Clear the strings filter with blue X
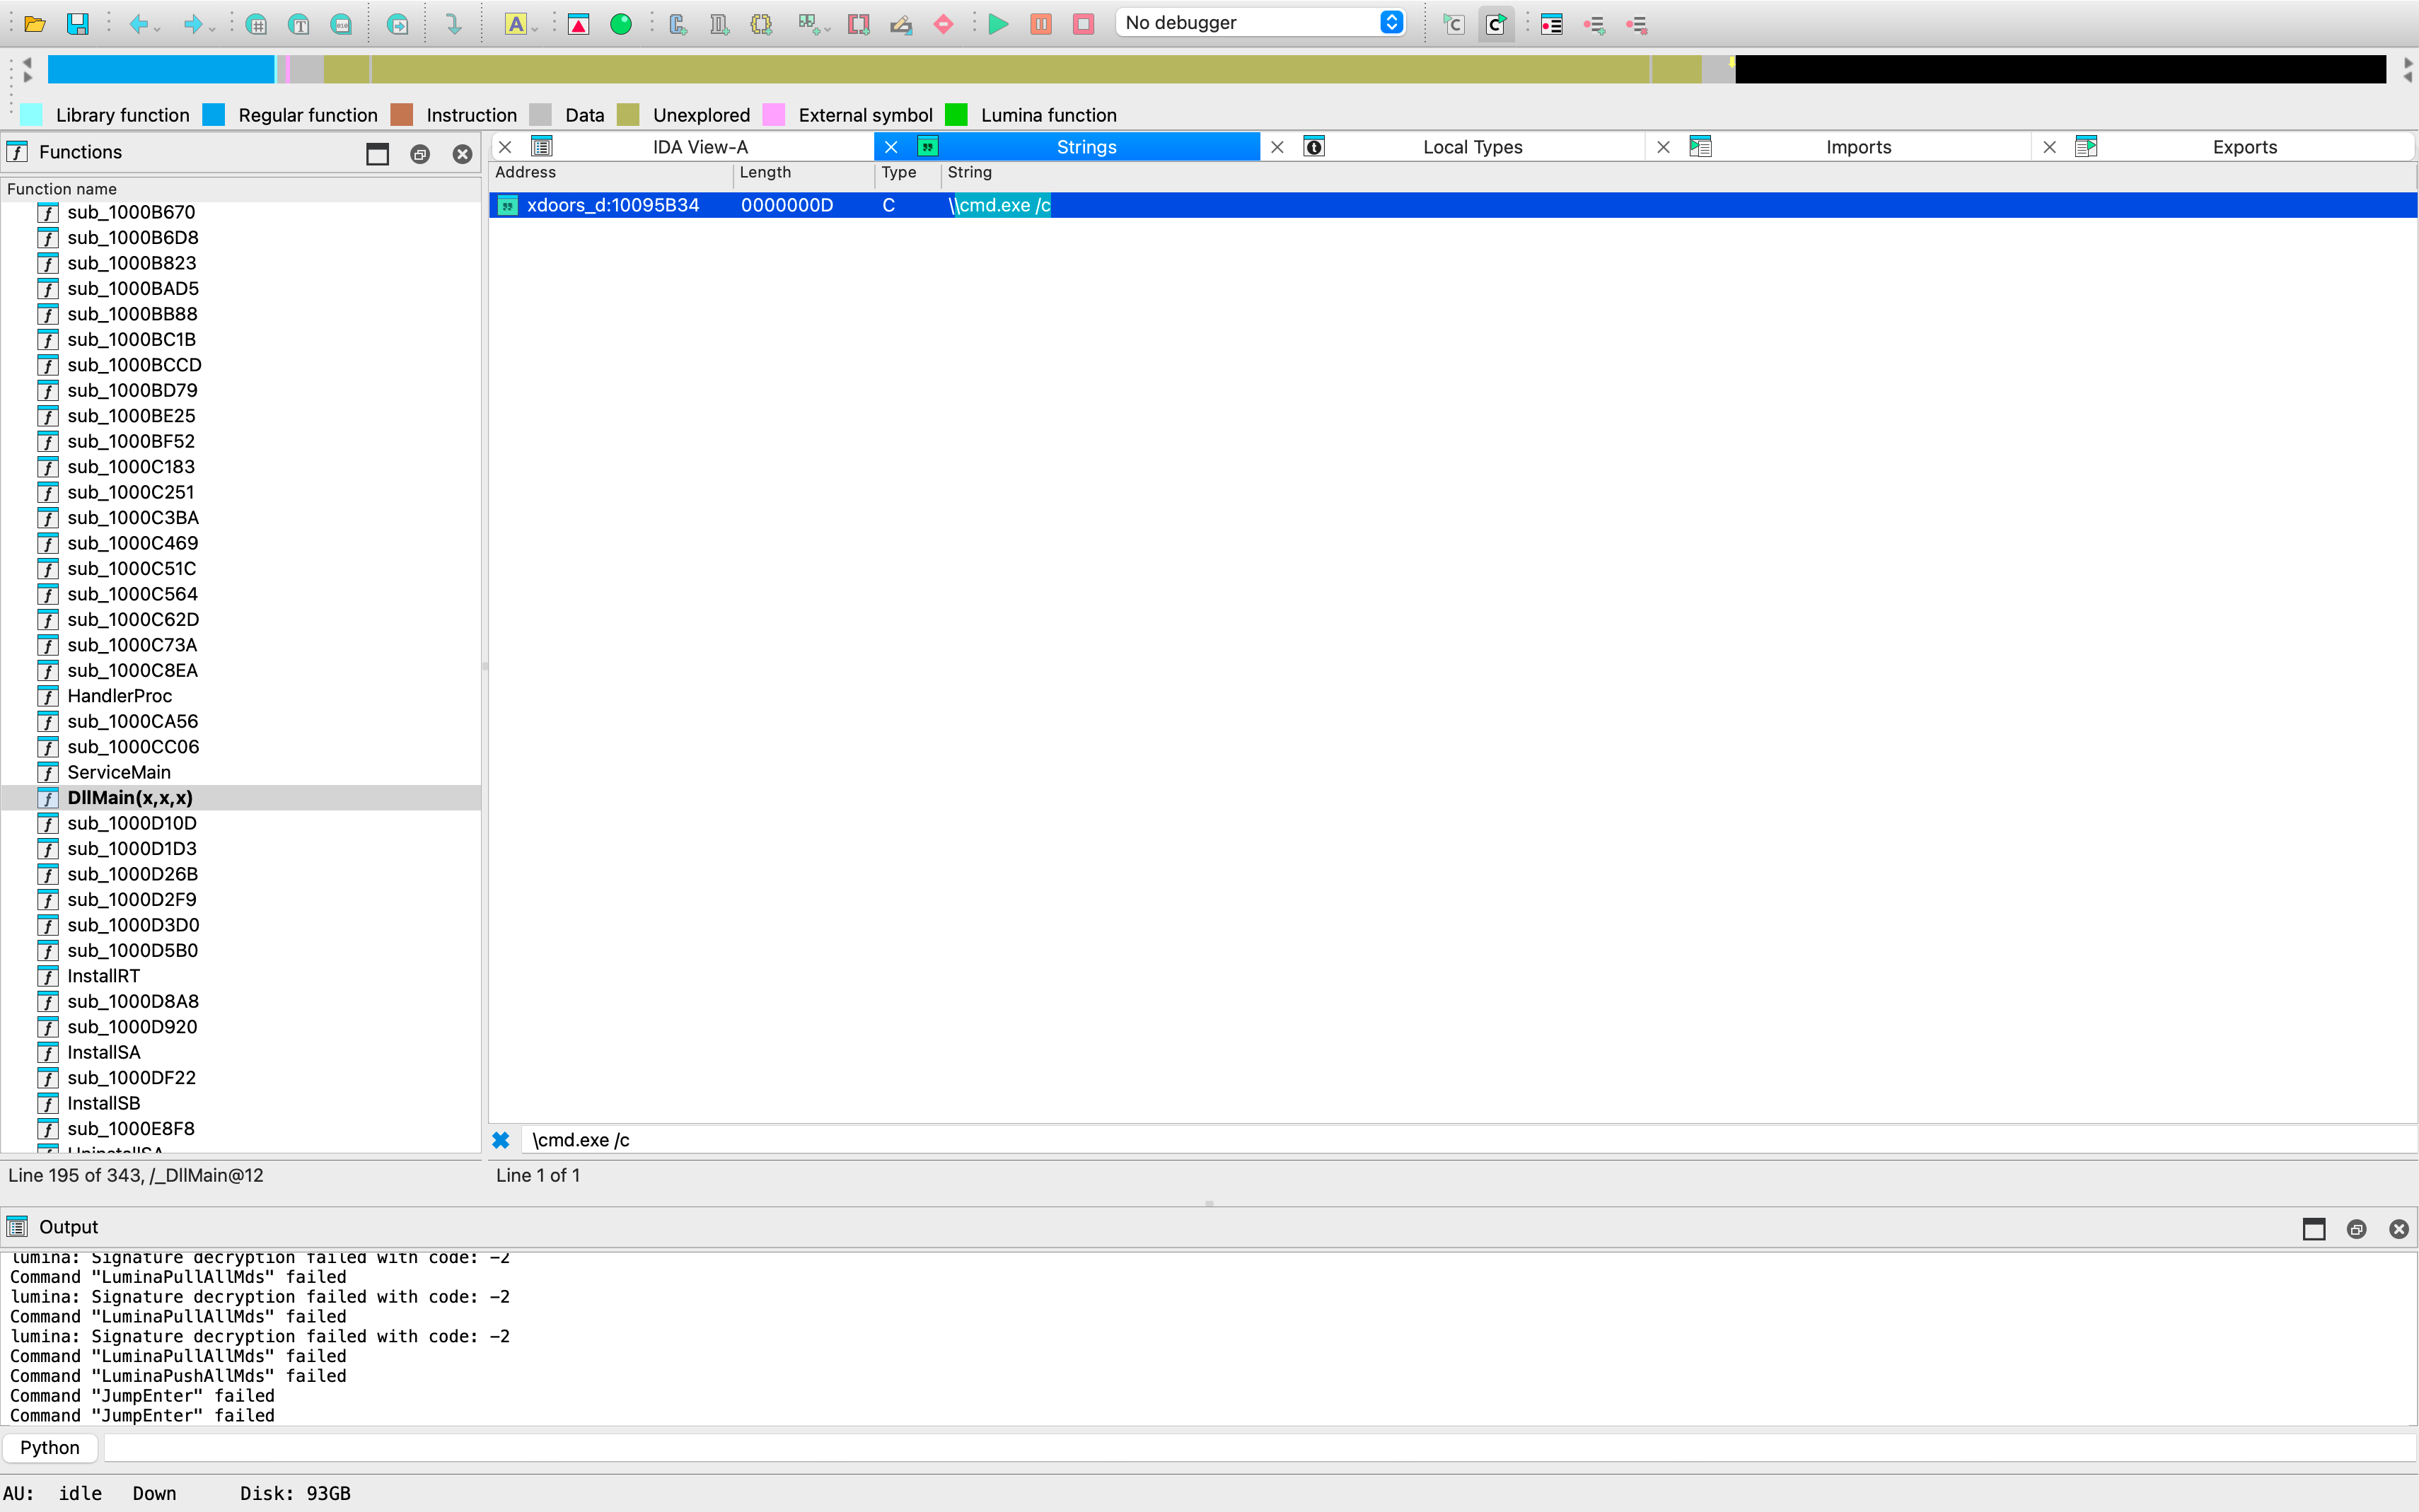Image resolution: width=2419 pixels, height=1512 pixels. coord(501,1140)
